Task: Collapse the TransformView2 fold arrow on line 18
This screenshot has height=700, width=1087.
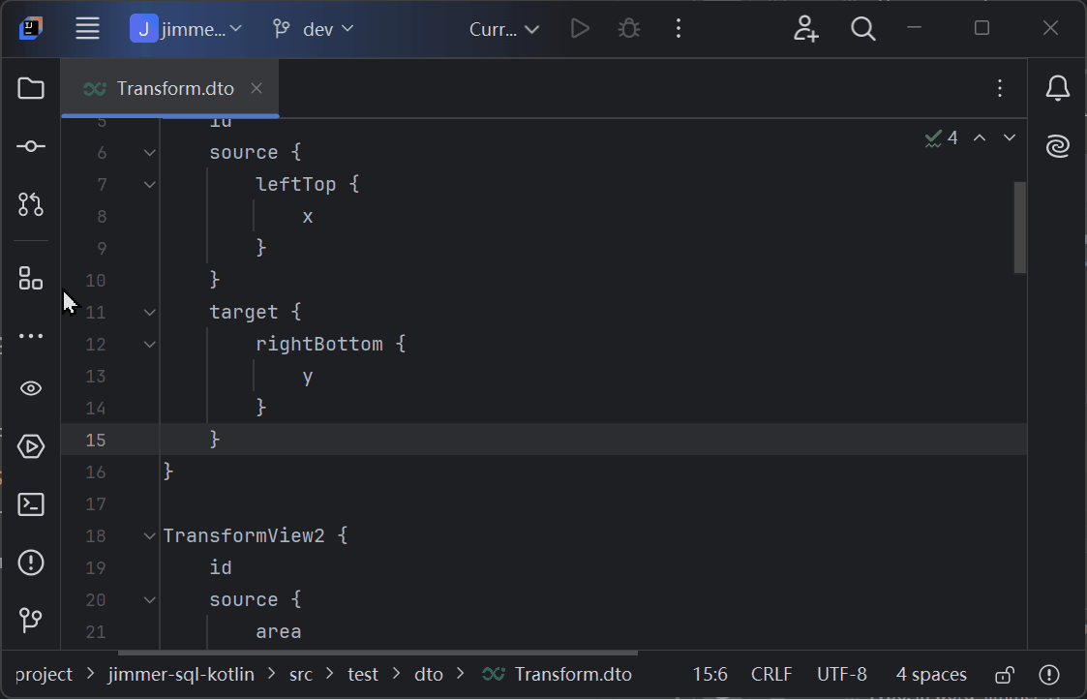Action: click(149, 536)
